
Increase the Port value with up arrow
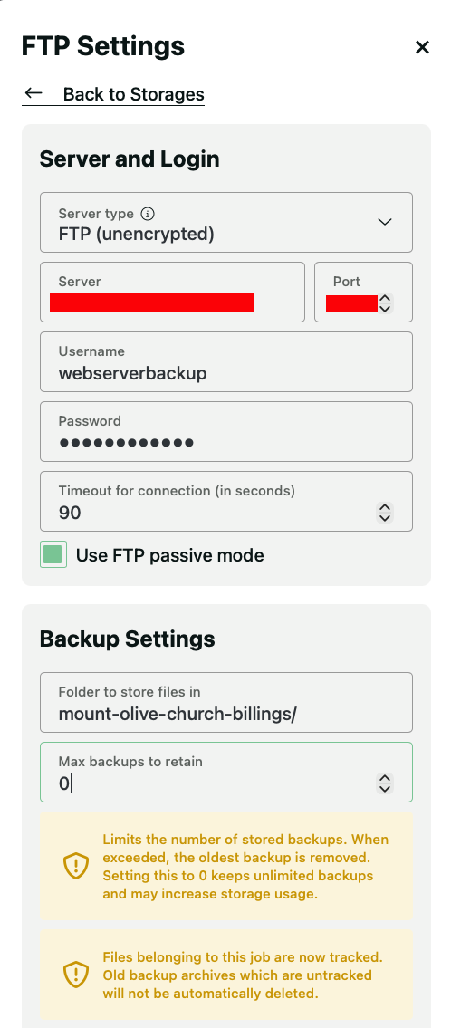[x=386, y=298]
